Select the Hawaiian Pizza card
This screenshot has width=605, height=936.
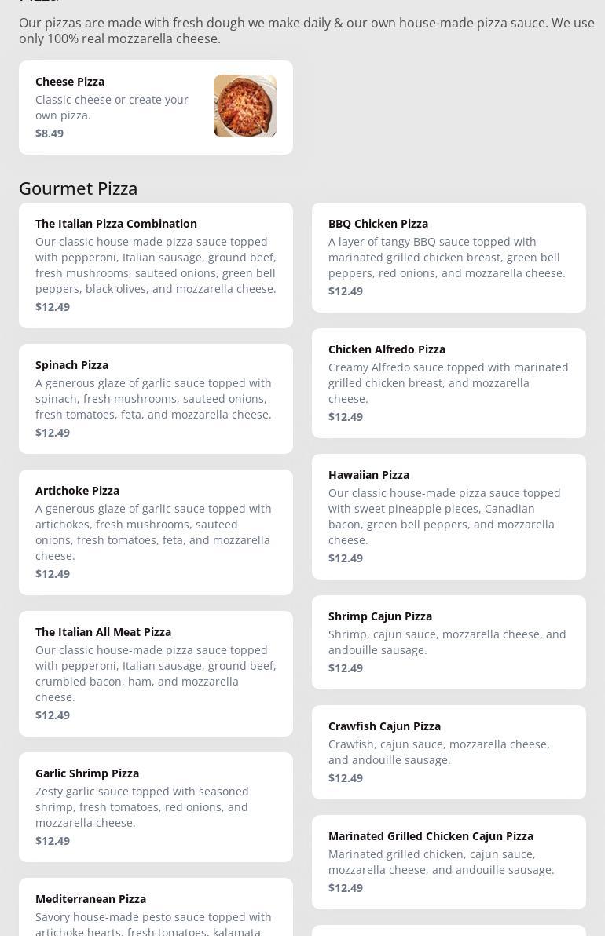click(449, 517)
